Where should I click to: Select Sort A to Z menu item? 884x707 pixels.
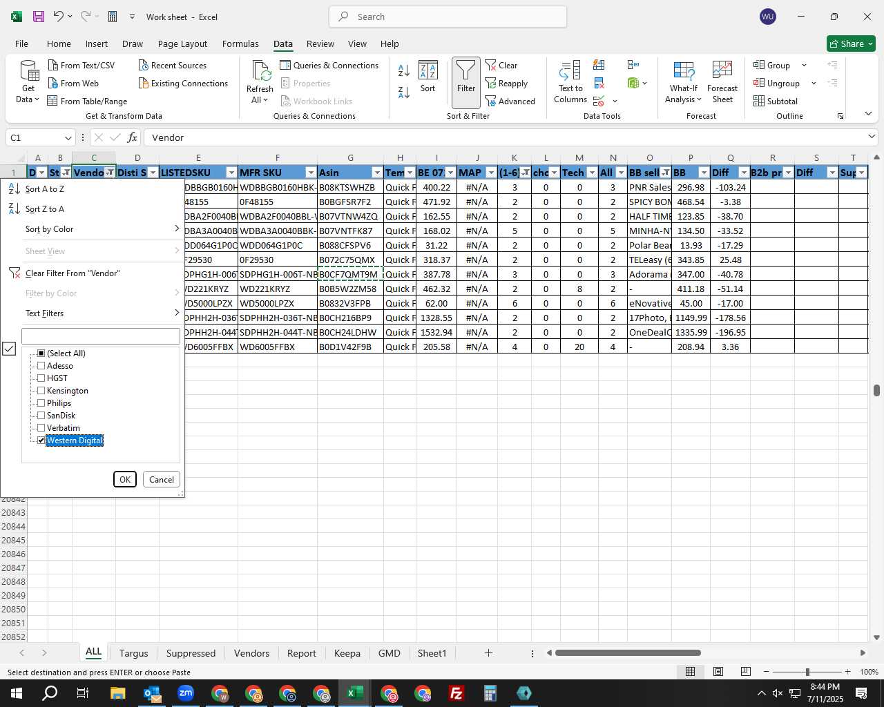tap(94, 189)
